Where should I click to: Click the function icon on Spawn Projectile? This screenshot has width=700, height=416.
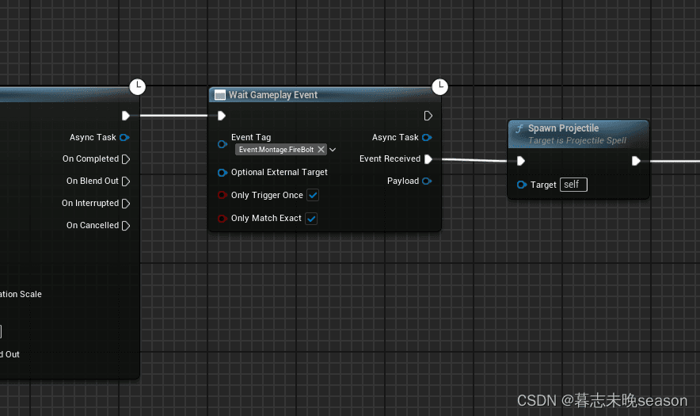[x=519, y=128]
